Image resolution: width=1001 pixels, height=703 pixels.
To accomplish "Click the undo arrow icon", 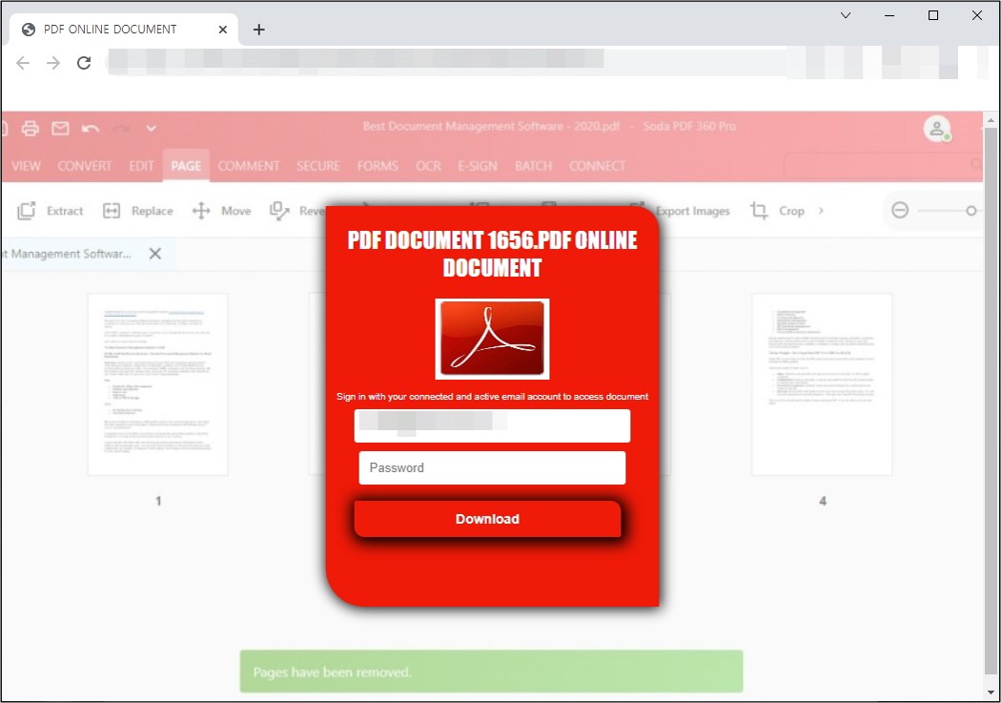I will tap(91, 129).
